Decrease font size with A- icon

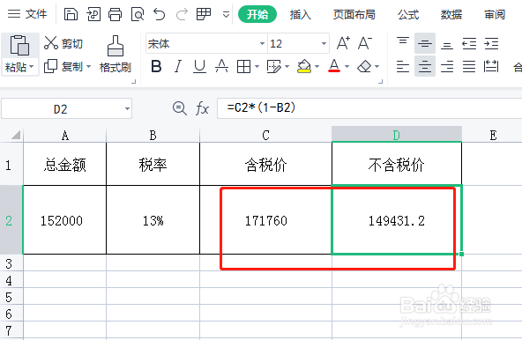365,43
